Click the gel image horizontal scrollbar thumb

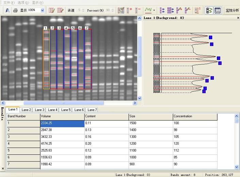(x=64, y=103)
